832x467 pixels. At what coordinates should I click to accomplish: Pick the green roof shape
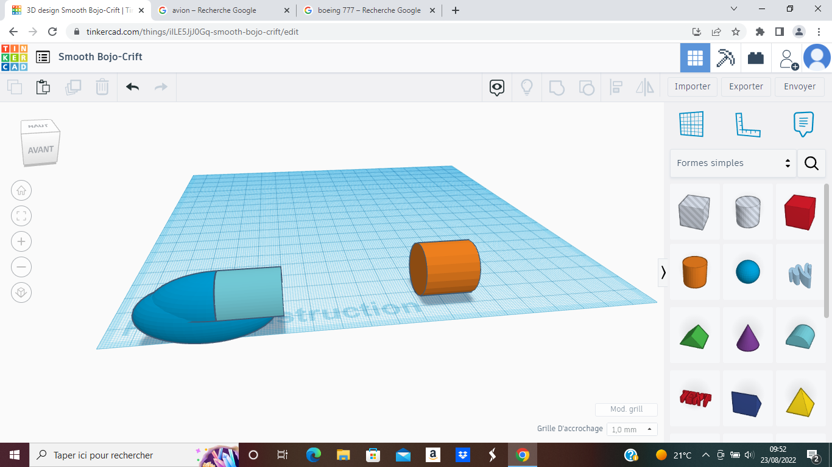694,336
